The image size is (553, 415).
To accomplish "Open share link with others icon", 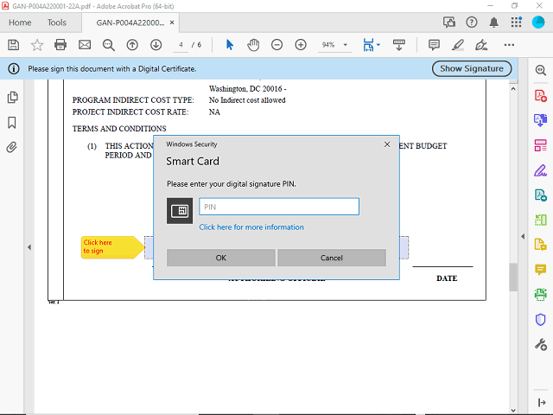I will click(449, 22).
